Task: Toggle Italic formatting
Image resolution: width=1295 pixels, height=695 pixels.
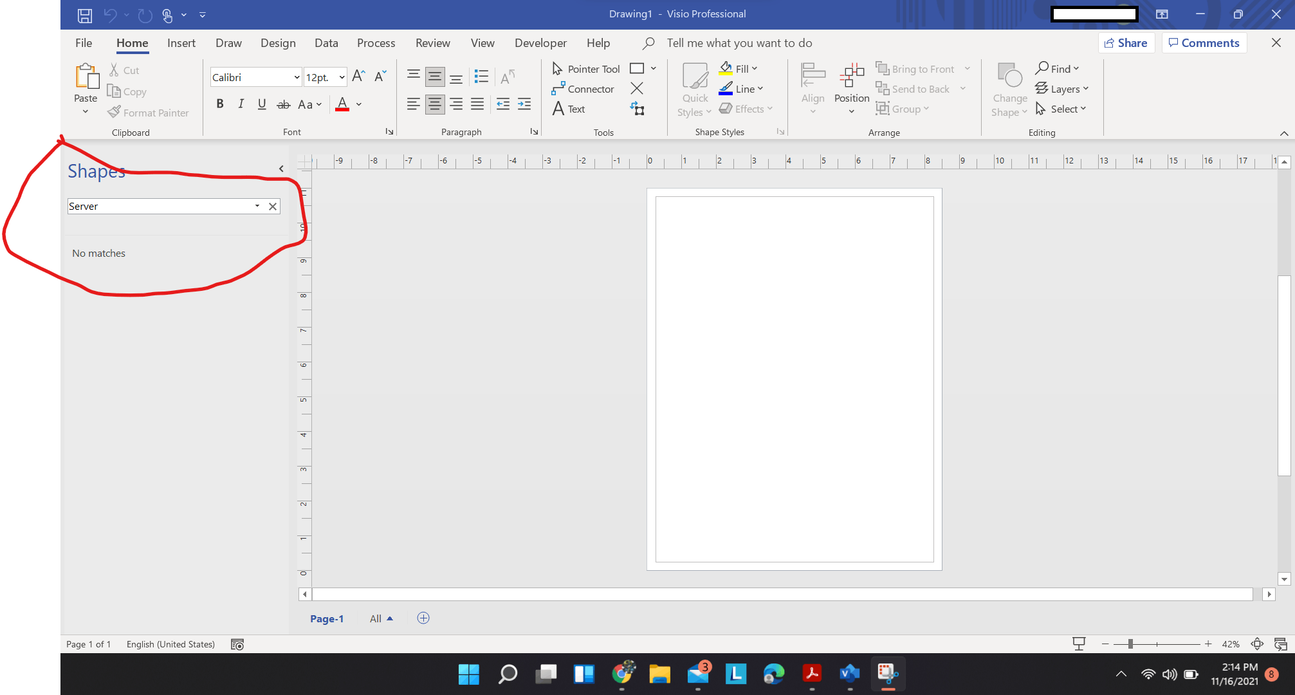Action: tap(241, 104)
